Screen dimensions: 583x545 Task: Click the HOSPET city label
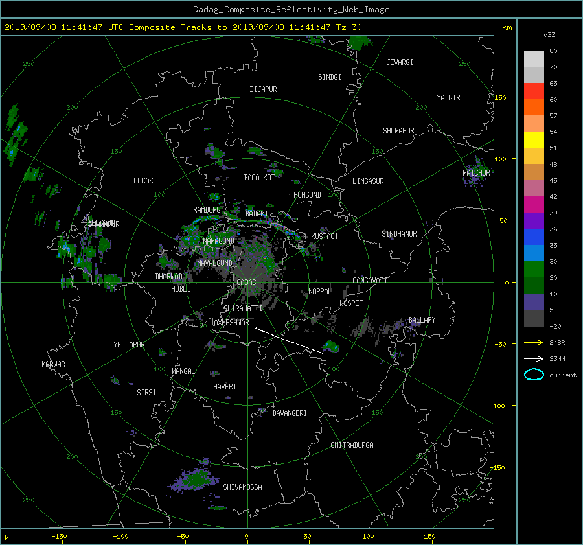tap(351, 303)
